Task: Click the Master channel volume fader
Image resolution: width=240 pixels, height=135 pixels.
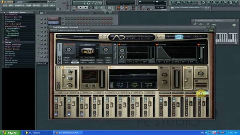Action: coord(203,103)
